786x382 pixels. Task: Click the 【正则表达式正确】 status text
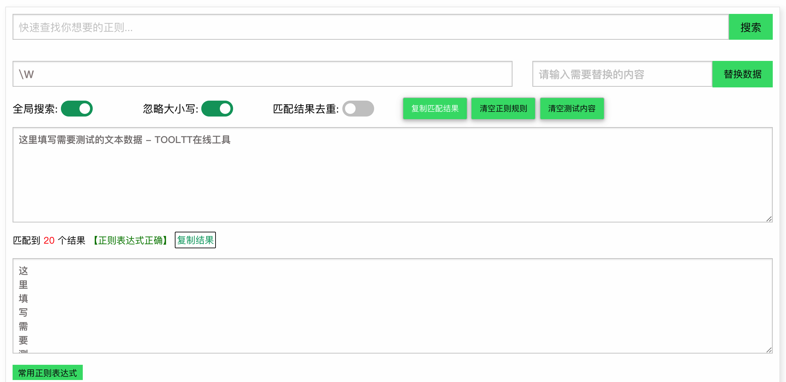[130, 240]
